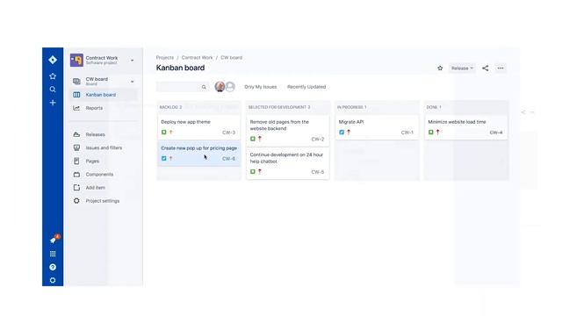Click the In Progress column header
The height and width of the screenshot is (316, 562).
[351, 107]
